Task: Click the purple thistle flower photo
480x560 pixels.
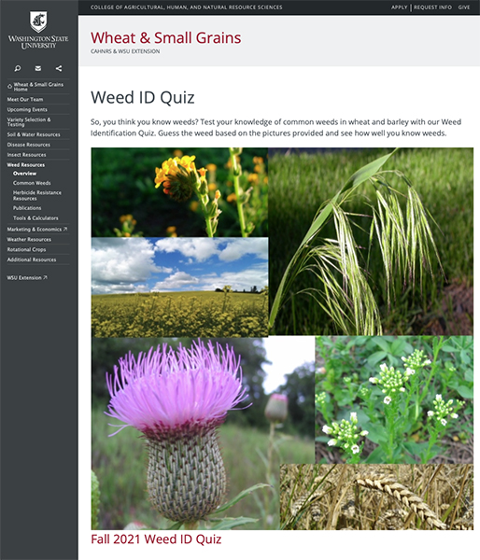Action: click(x=186, y=433)
